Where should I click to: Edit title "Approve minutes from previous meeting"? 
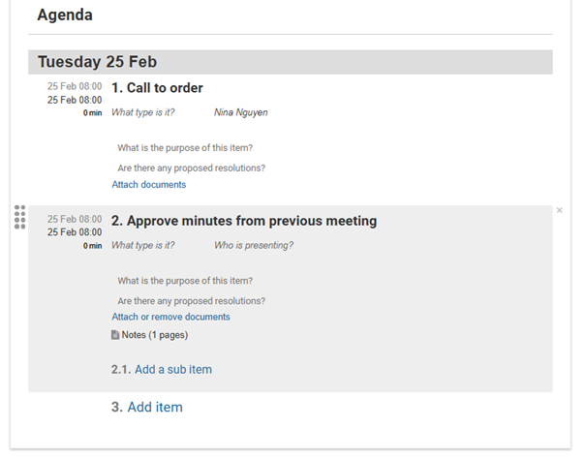[252, 221]
